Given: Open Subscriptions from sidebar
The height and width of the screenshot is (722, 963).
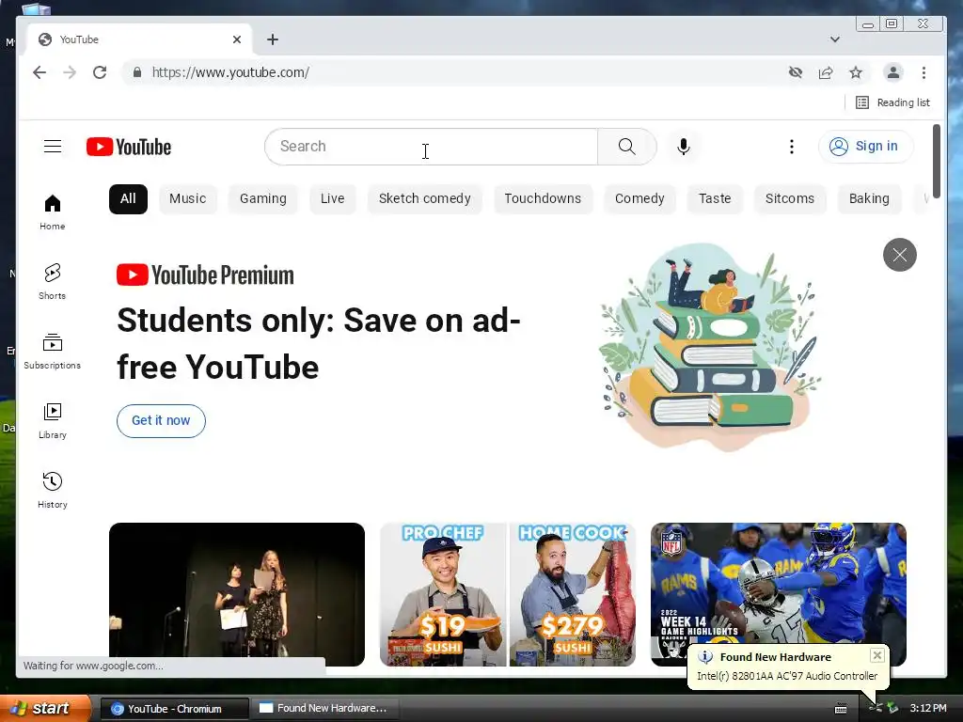Looking at the screenshot, I should click(x=53, y=352).
